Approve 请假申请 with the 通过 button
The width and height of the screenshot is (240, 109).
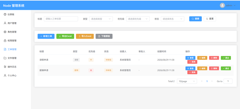226,58
